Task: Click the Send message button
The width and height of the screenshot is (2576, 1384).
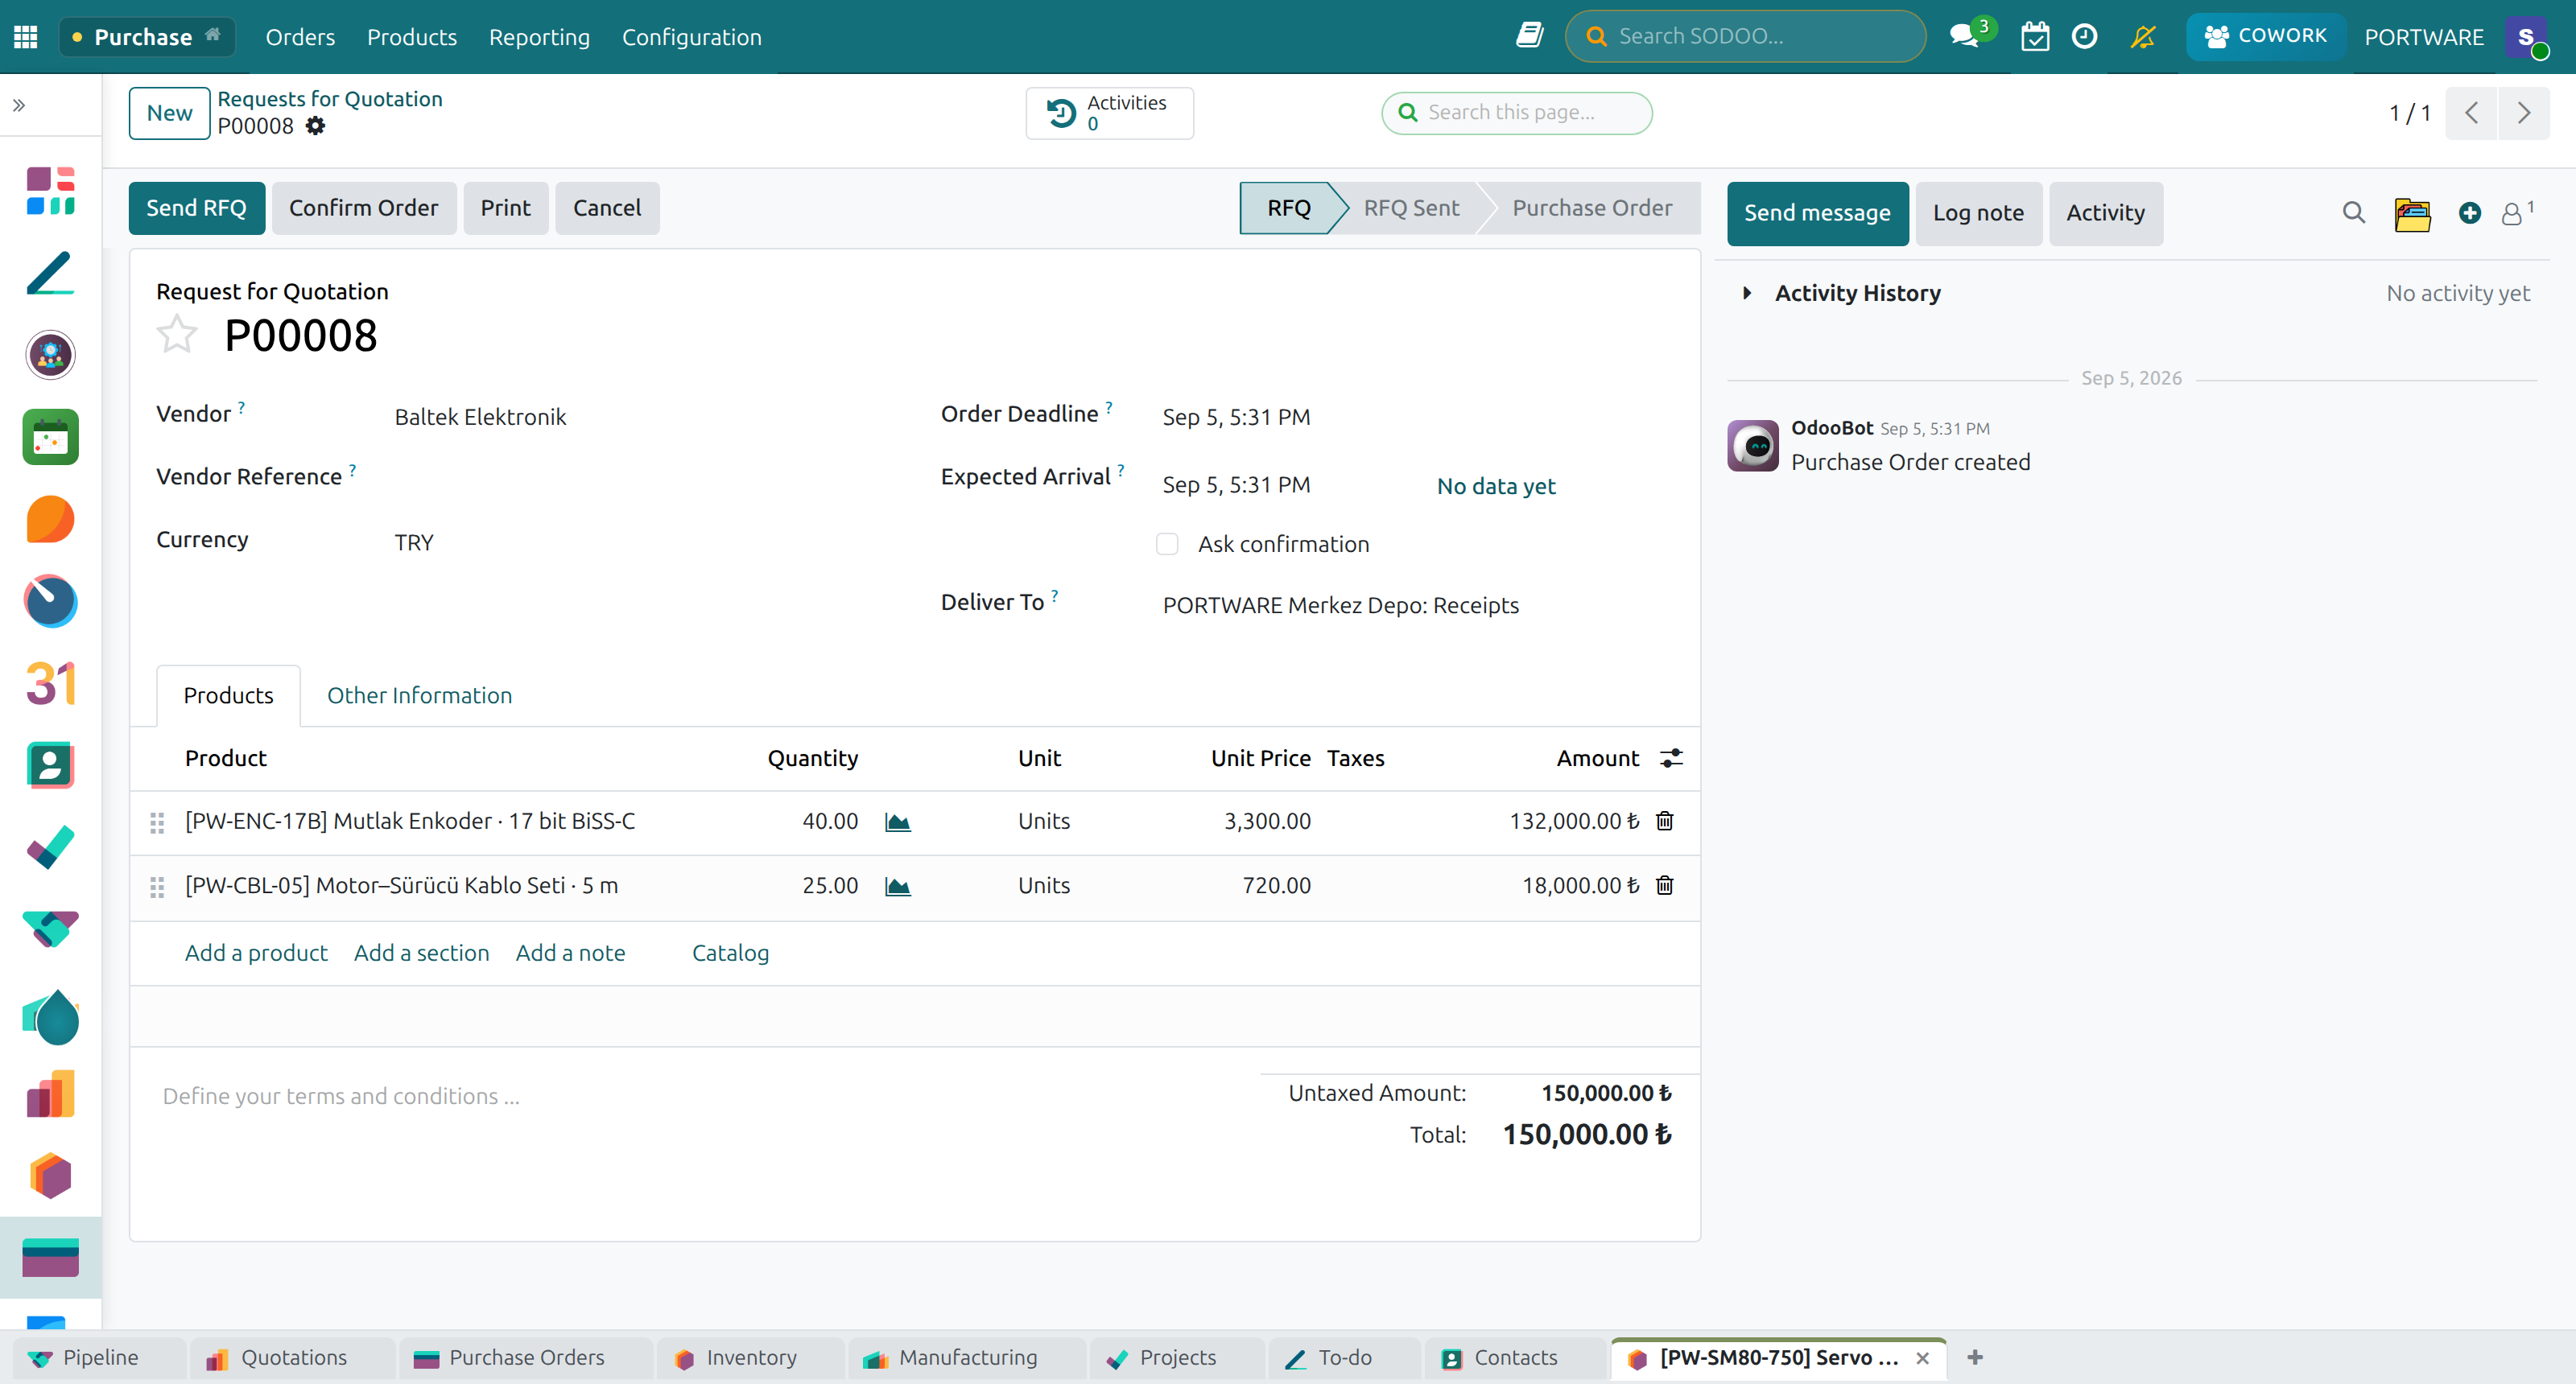Action: click(x=1817, y=213)
